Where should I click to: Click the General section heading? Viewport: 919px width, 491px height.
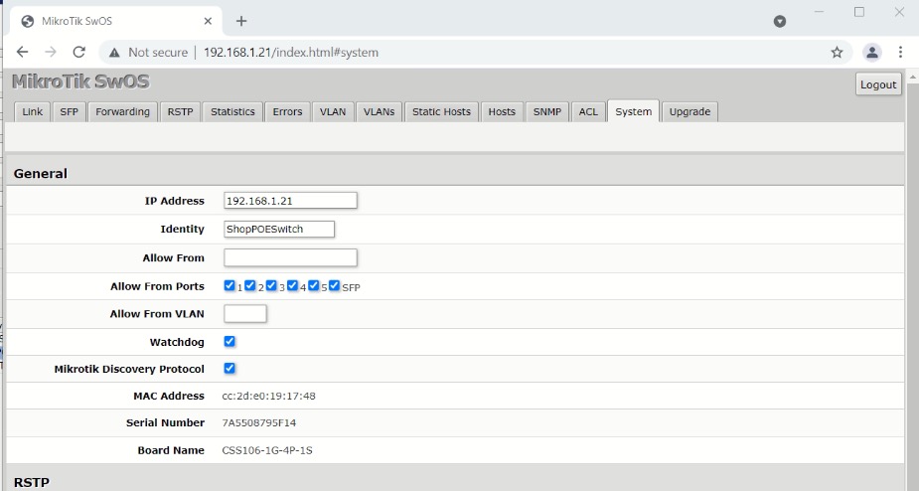point(41,174)
